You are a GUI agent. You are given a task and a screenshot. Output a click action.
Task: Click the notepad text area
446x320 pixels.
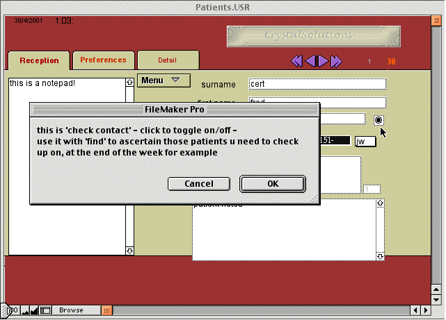[x=67, y=167]
